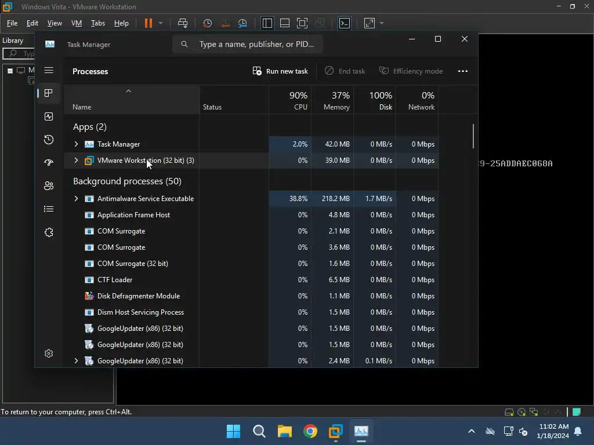Open the View menu in VMware
Image resolution: width=594 pixels, height=445 pixels.
point(55,23)
